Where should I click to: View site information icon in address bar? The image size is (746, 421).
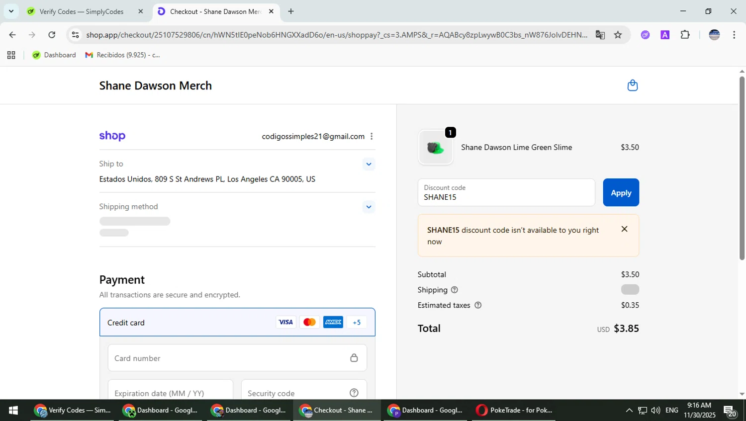(x=75, y=35)
